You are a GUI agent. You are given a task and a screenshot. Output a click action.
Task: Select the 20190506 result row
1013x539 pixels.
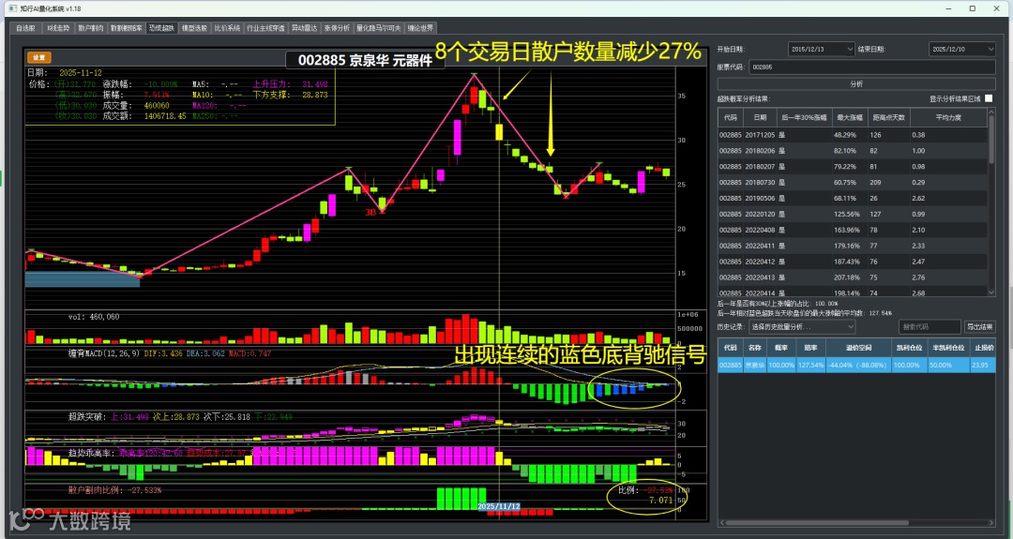tap(853, 198)
